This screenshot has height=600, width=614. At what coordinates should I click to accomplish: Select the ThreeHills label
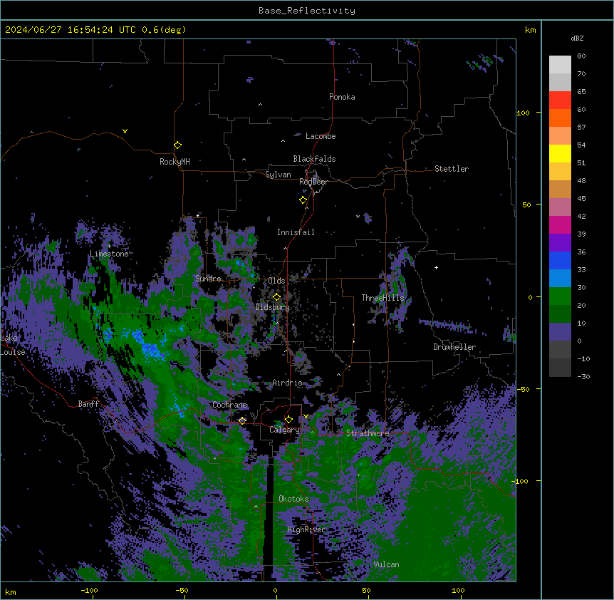383,298
